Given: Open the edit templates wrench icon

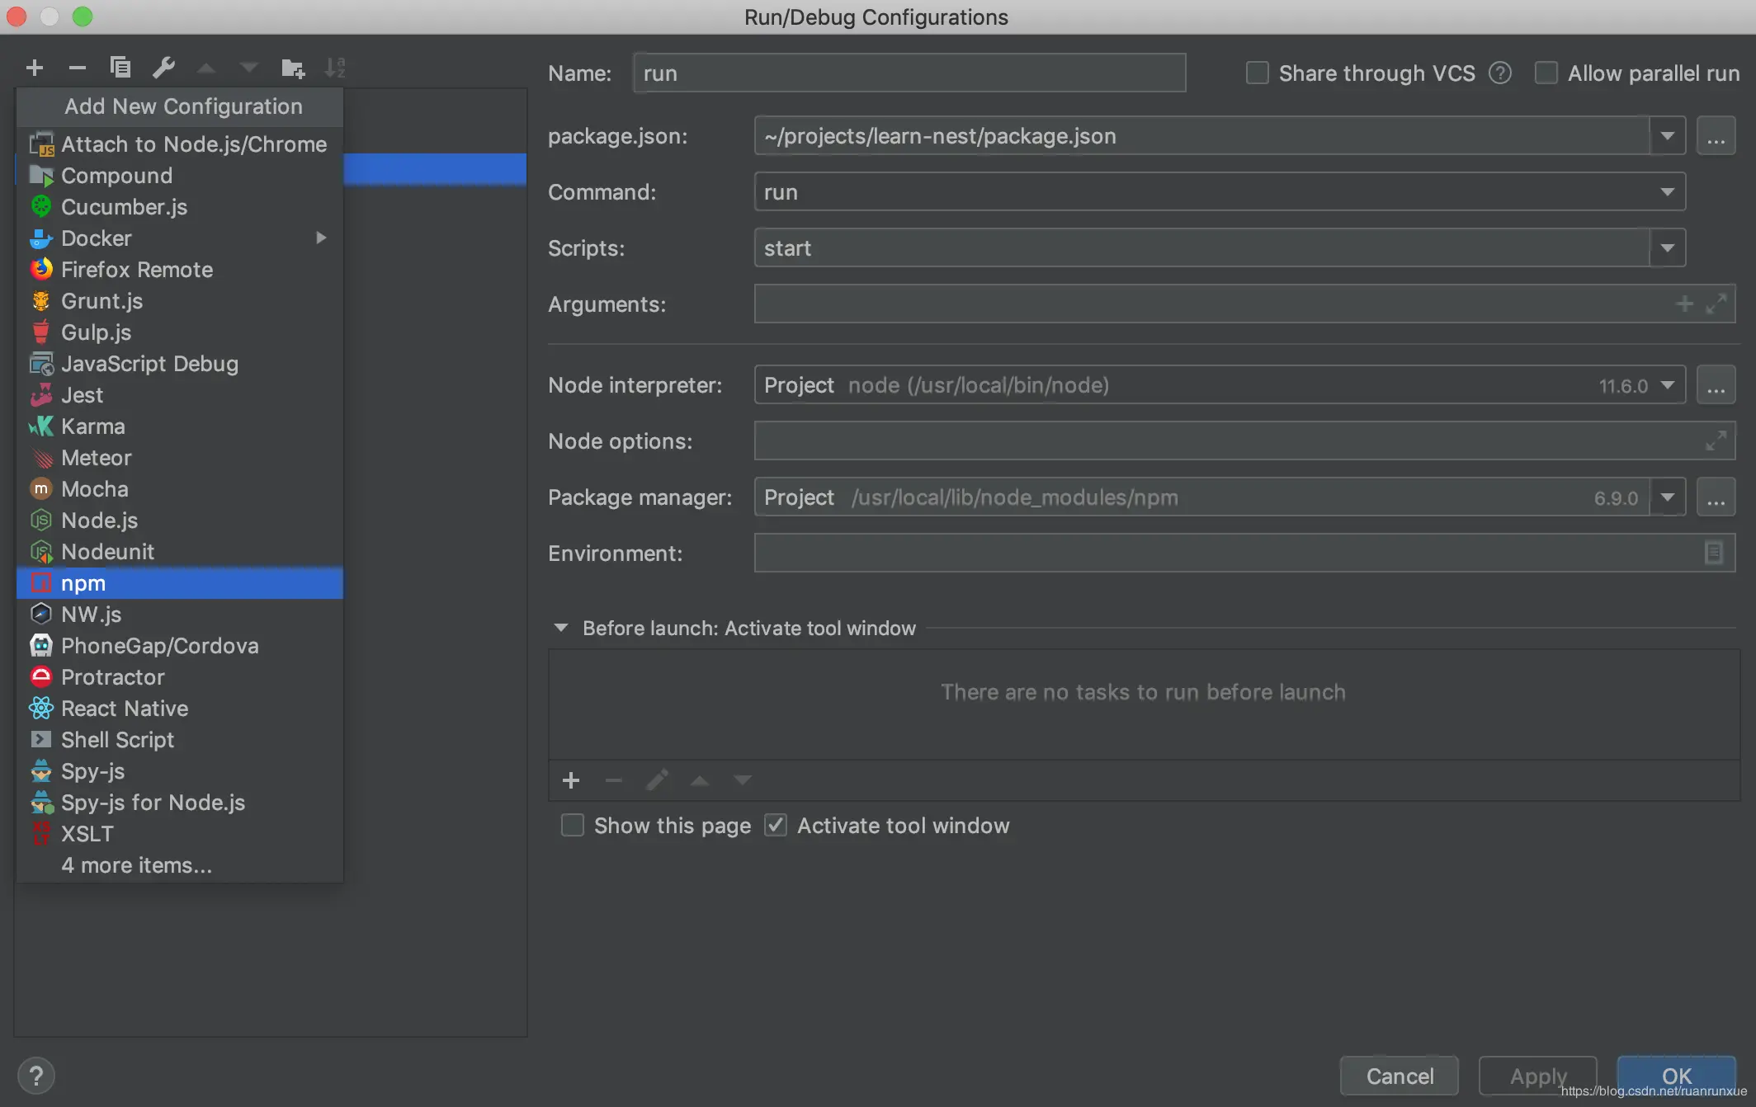Looking at the screenshot, I should pos(163,68).
